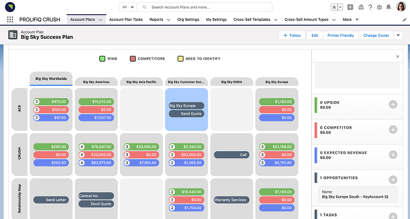Click the pencil edit navigation icon
Viewport: 410px width, 219px height.
pyautogui.click(x=405, y=20)
